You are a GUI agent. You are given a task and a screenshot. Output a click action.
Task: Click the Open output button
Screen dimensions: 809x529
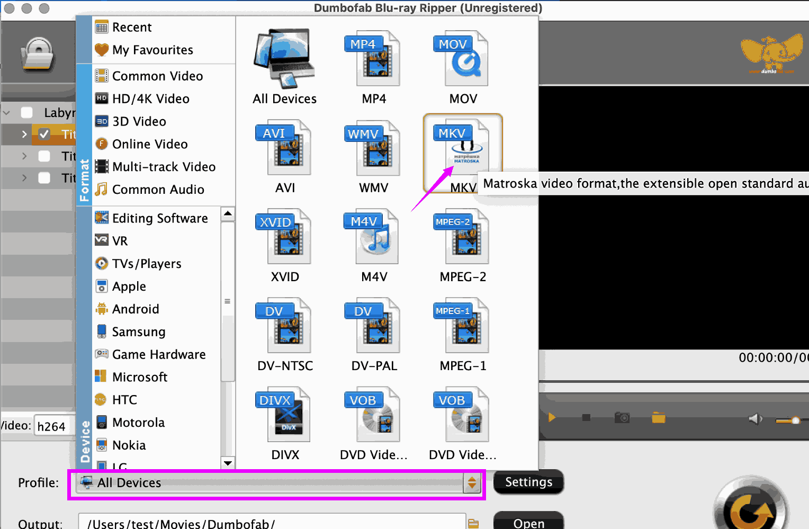tap(528, 522)
